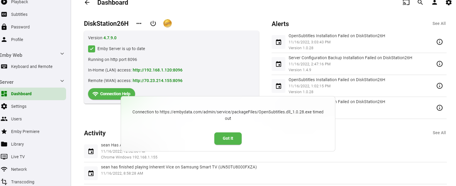This screenshot has height=186, width=456.
Task: Show info for first OpenSubtitles alert
Action: tap(440, 42)
